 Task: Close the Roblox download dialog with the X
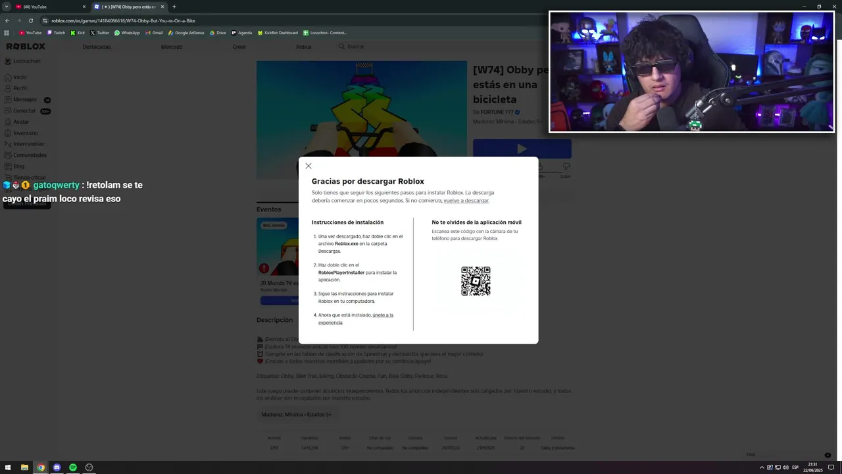tap(309, 166)
